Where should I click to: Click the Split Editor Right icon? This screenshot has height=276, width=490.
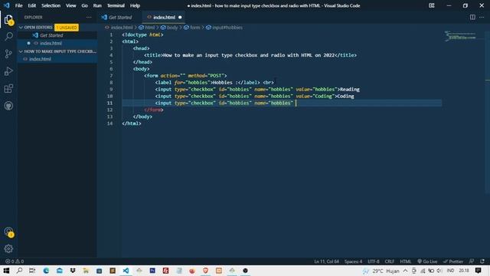coord(472,17)
